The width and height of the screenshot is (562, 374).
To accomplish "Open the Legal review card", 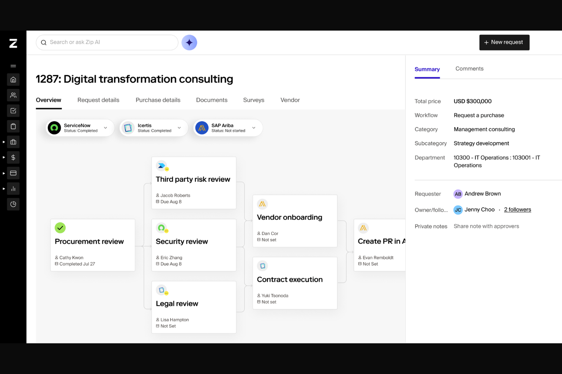I will (194, 307).
